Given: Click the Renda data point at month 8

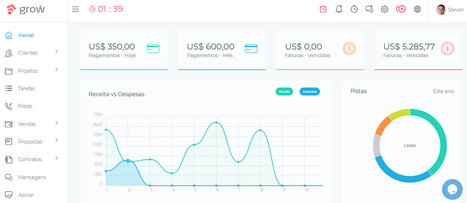Looking at the screenshot, I should click(261, 130).
